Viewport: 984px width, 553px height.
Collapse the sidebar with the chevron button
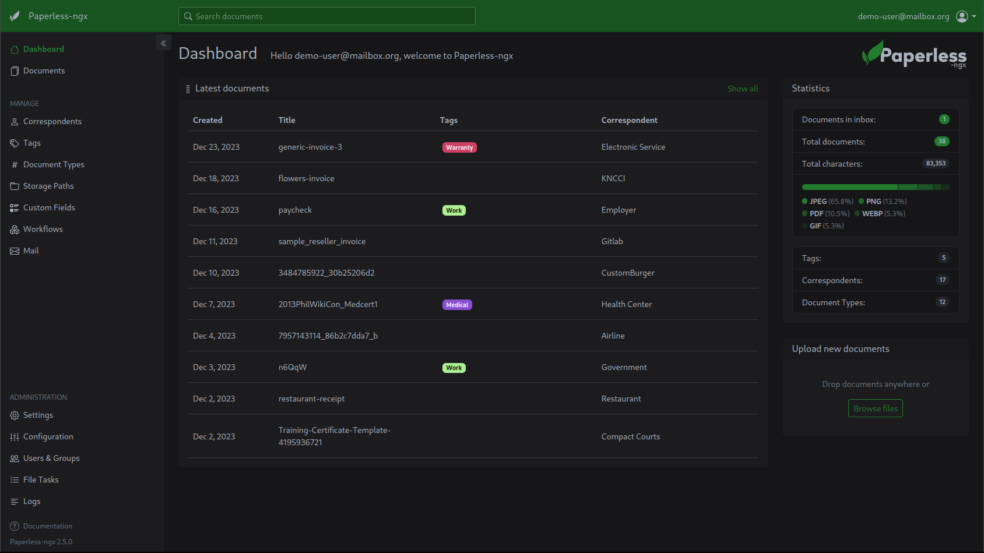point(164,43)
